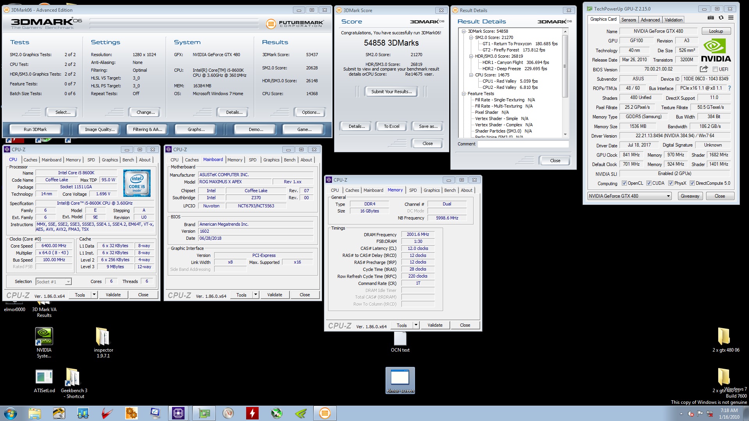Toggle the CUDA checkbox
This screenshot has height=421, width=749.
tap(649, 183)
